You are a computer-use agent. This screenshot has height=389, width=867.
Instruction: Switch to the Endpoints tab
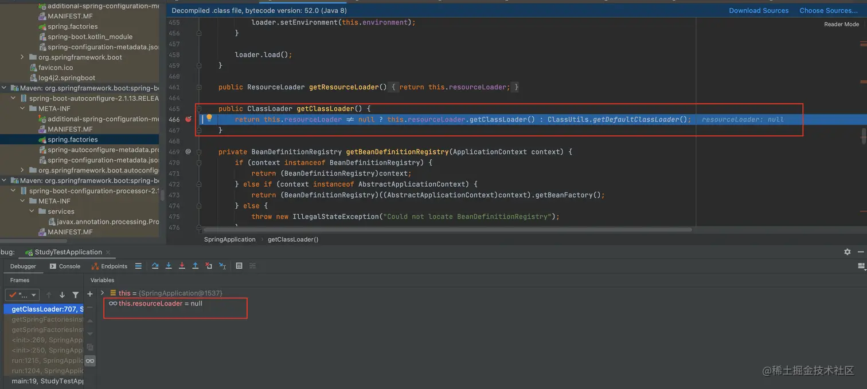pyautogui.click(x=110, y=266)
